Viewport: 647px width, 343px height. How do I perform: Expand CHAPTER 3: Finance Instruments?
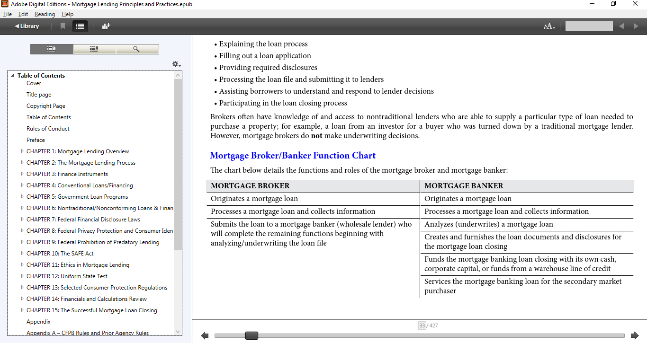pyautogui.click(x=22, y=174)
